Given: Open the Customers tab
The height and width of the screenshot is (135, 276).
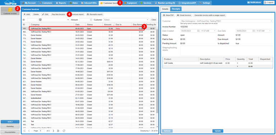Looking at the screenshot, I should (46, 3).
